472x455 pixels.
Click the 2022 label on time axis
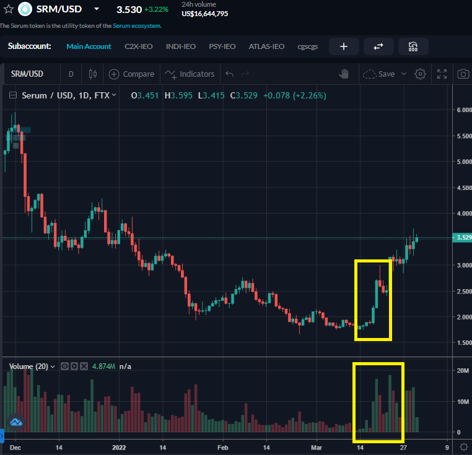(x=119, y=448)
